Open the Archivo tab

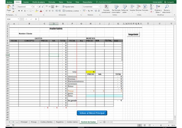[9, 2]
